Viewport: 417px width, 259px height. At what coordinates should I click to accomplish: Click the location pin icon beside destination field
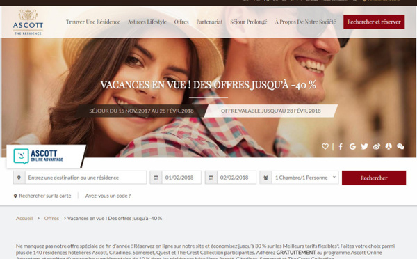(19, 178)
